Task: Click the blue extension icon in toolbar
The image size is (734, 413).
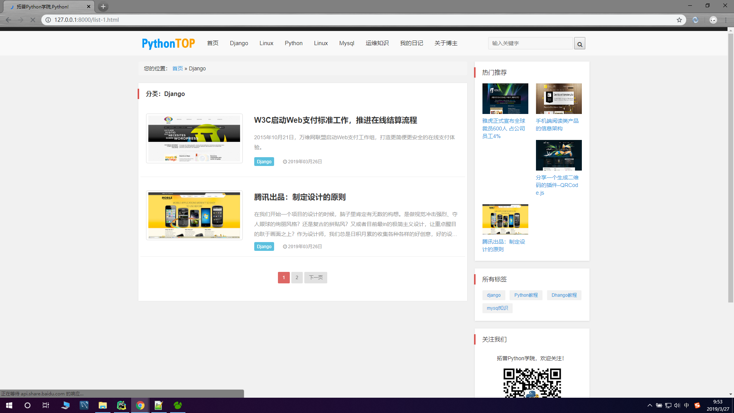Action: pos(695,20)
